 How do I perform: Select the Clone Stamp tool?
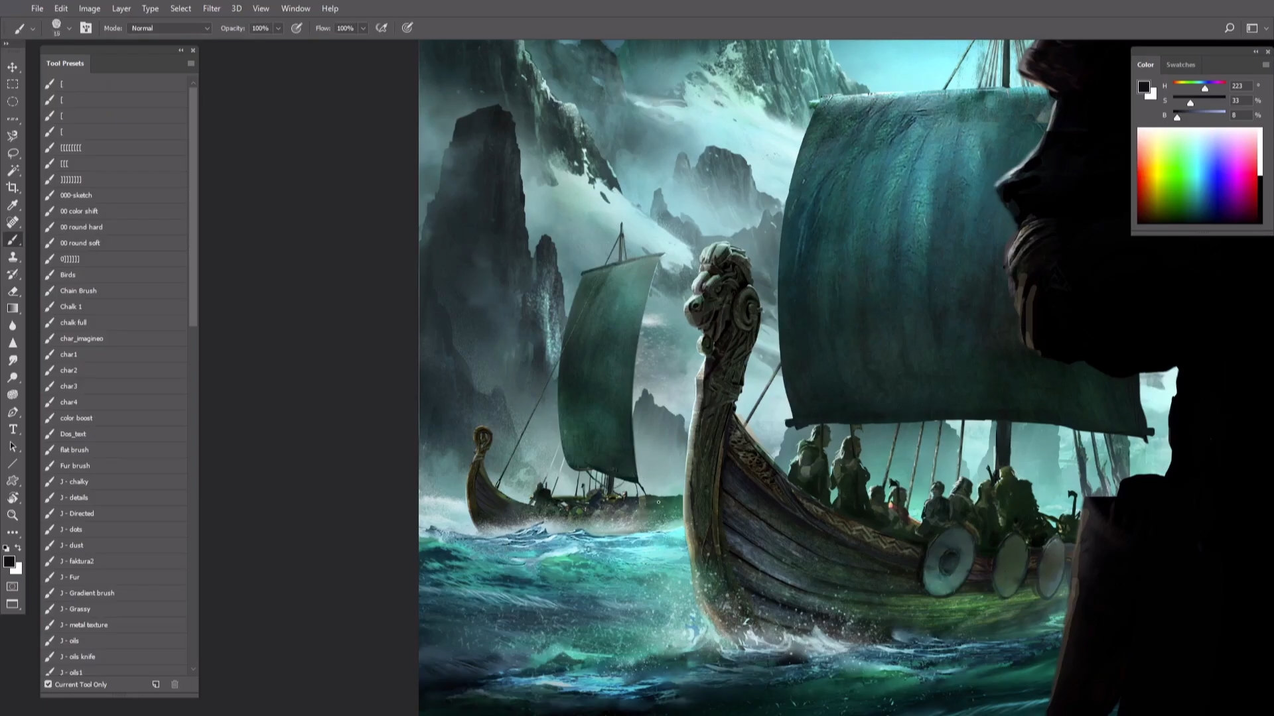(13, 257)
